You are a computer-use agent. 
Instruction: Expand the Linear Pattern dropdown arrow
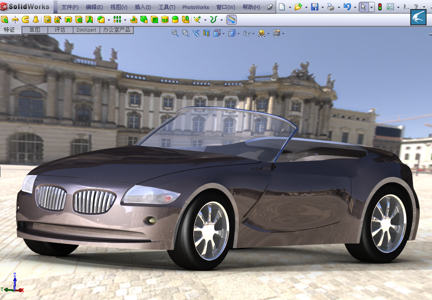(125, 20)
